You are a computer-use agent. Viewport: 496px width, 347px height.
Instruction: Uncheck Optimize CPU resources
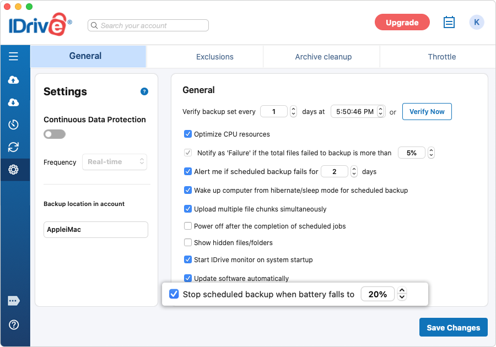(187, 134)
